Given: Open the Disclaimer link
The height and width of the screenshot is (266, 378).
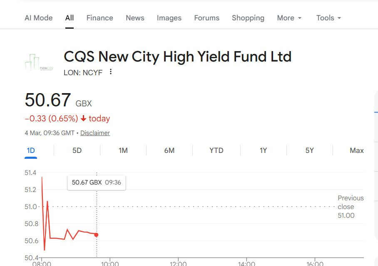Looking at the screenshot, I should (95, 133).
